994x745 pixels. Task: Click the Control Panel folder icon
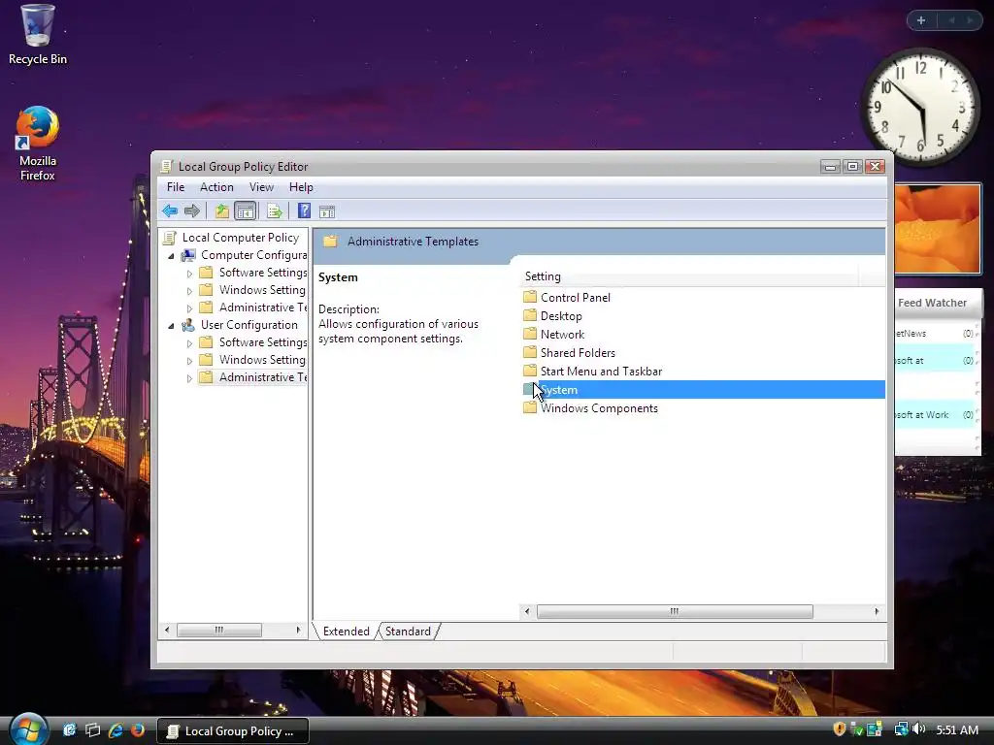[530, 297]
